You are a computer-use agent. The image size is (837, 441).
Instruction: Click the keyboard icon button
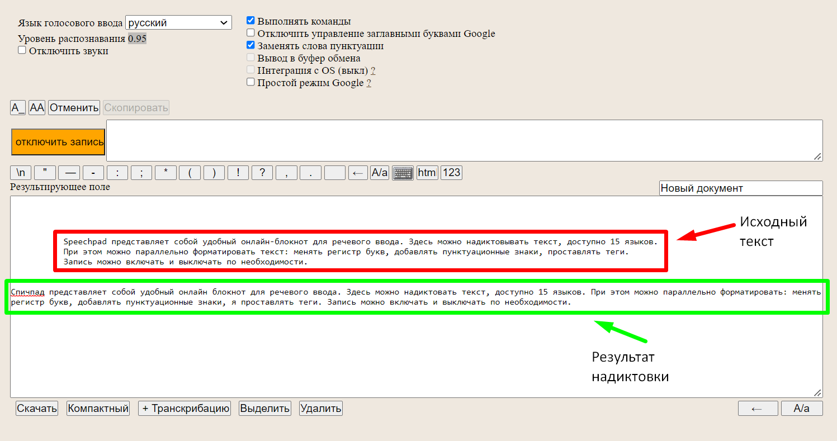tap(403, 173)
